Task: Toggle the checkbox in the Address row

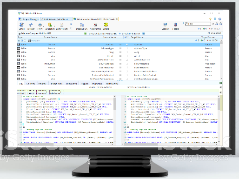Action: (127, 45)
